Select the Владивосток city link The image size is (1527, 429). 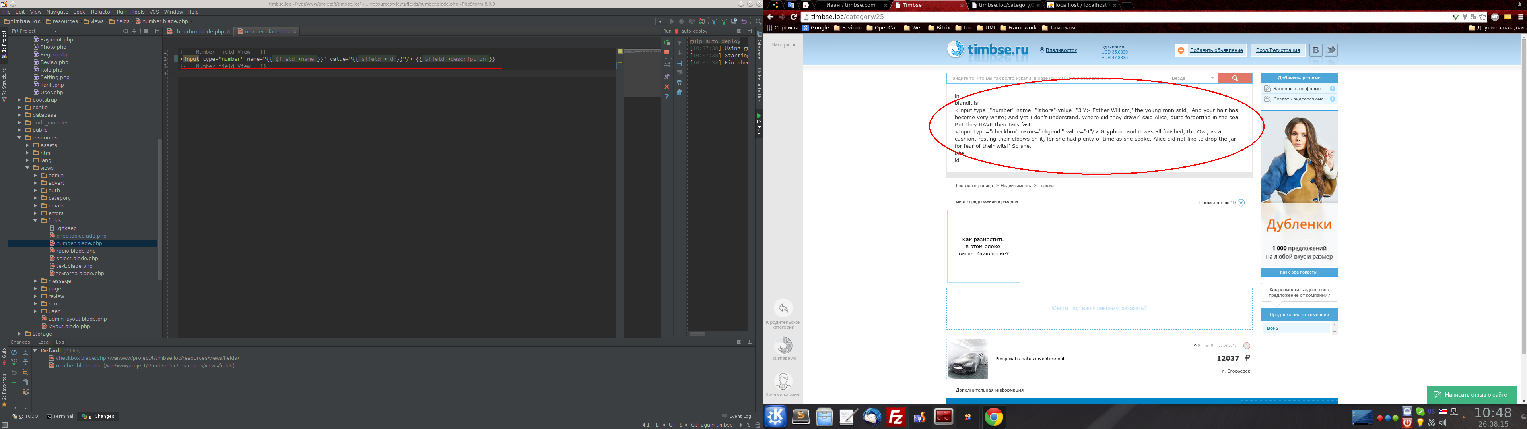[x=1061, y=50]
